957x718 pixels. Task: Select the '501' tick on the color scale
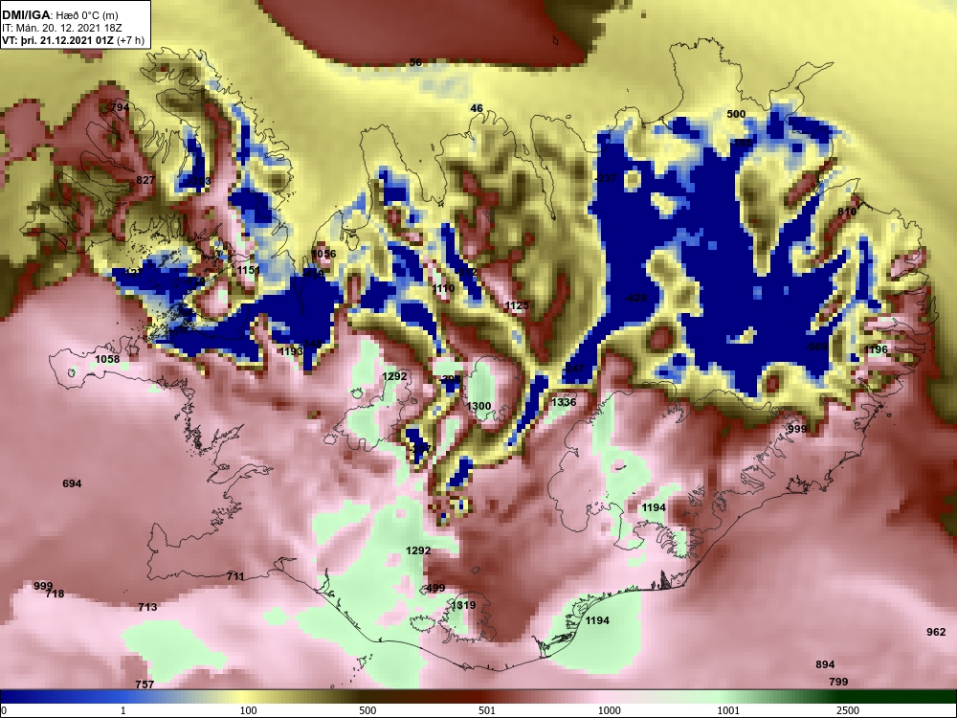point(487,710)
